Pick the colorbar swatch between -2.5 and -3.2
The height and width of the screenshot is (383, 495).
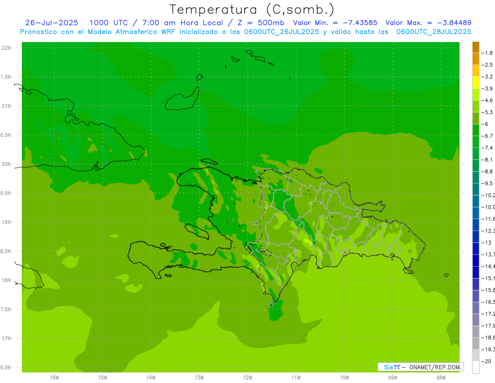(x=476, y=71)
